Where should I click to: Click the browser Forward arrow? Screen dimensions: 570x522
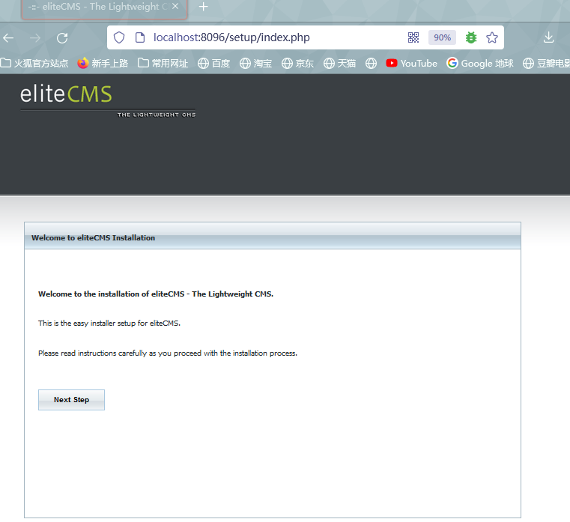point(35,37)
